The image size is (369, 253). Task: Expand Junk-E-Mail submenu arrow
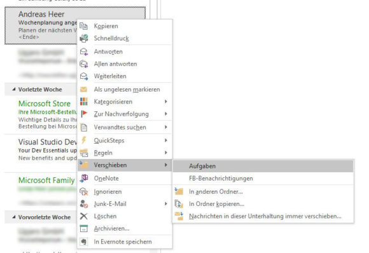point(166,204)
